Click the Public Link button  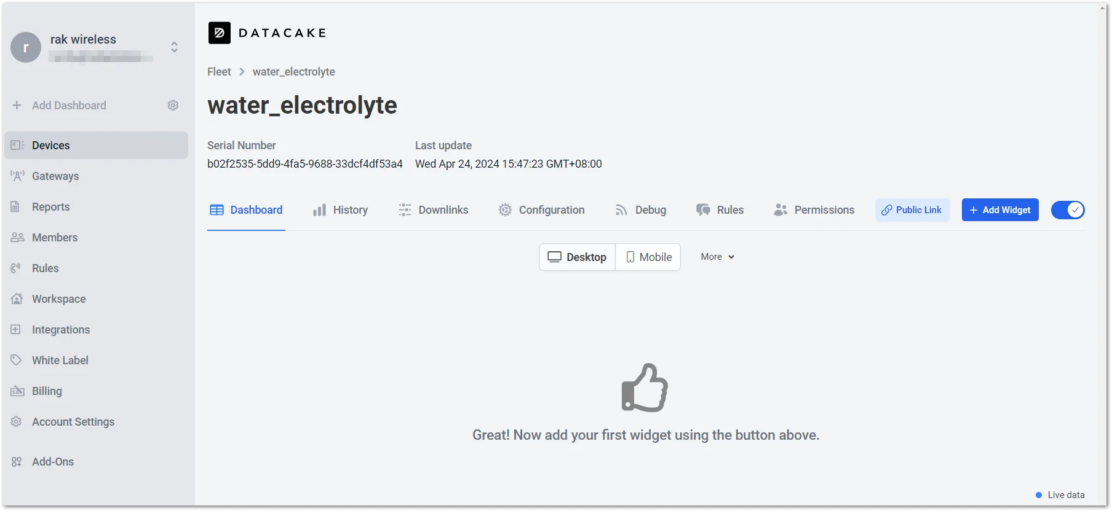tap(913, 210)
